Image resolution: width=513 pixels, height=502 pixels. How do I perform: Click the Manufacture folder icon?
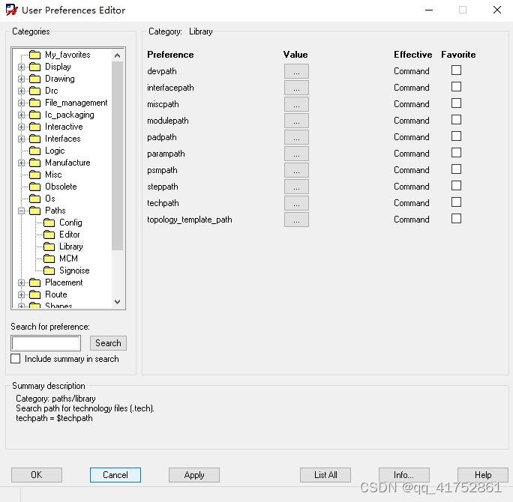coord(34,163)
